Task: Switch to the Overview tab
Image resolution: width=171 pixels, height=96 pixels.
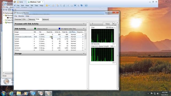Action: click(18, 19)
